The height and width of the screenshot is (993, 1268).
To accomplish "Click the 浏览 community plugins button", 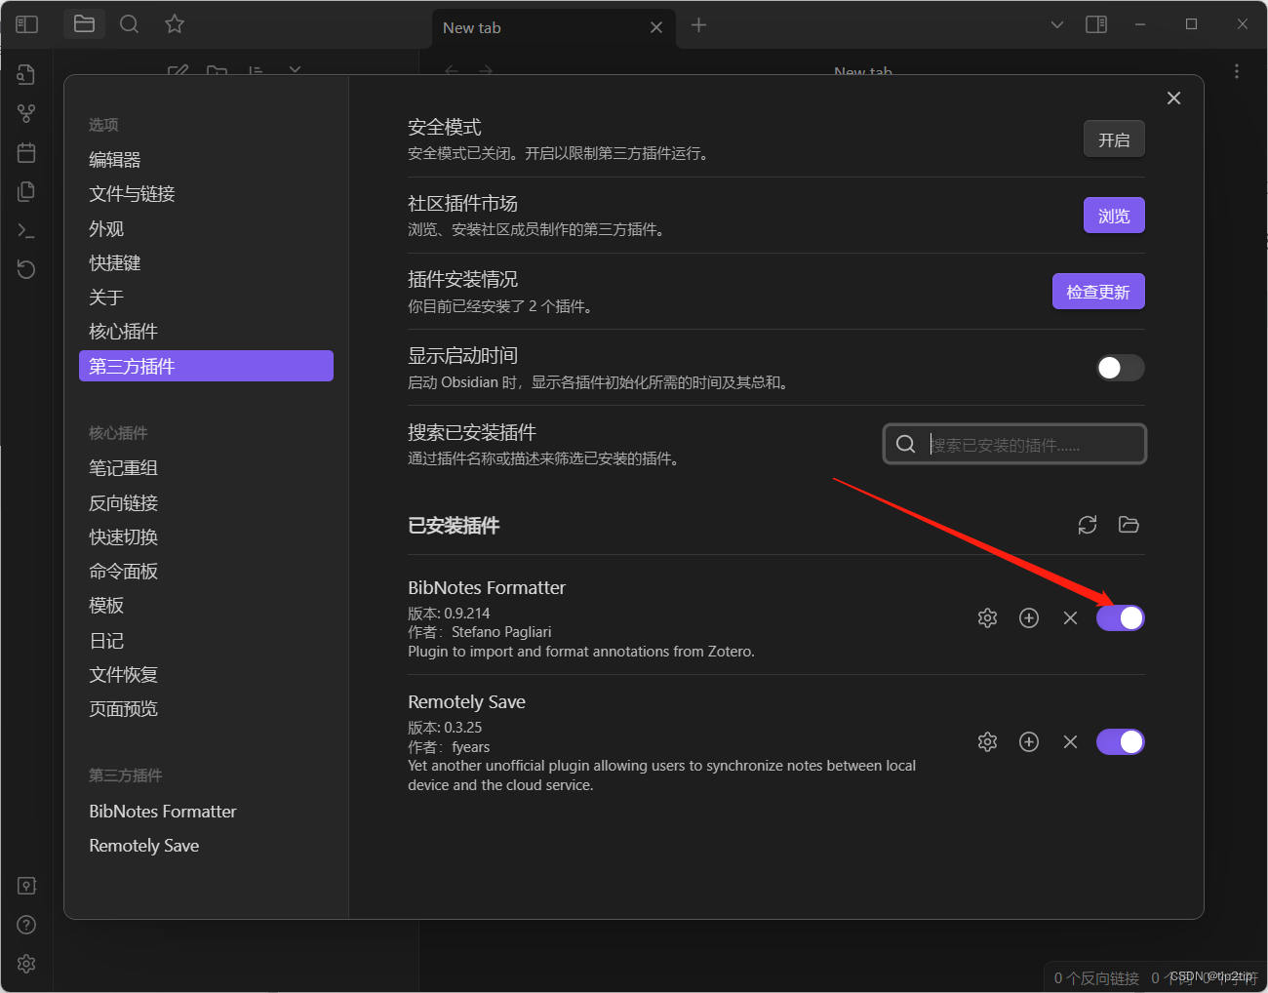I will click(1114, 216).
